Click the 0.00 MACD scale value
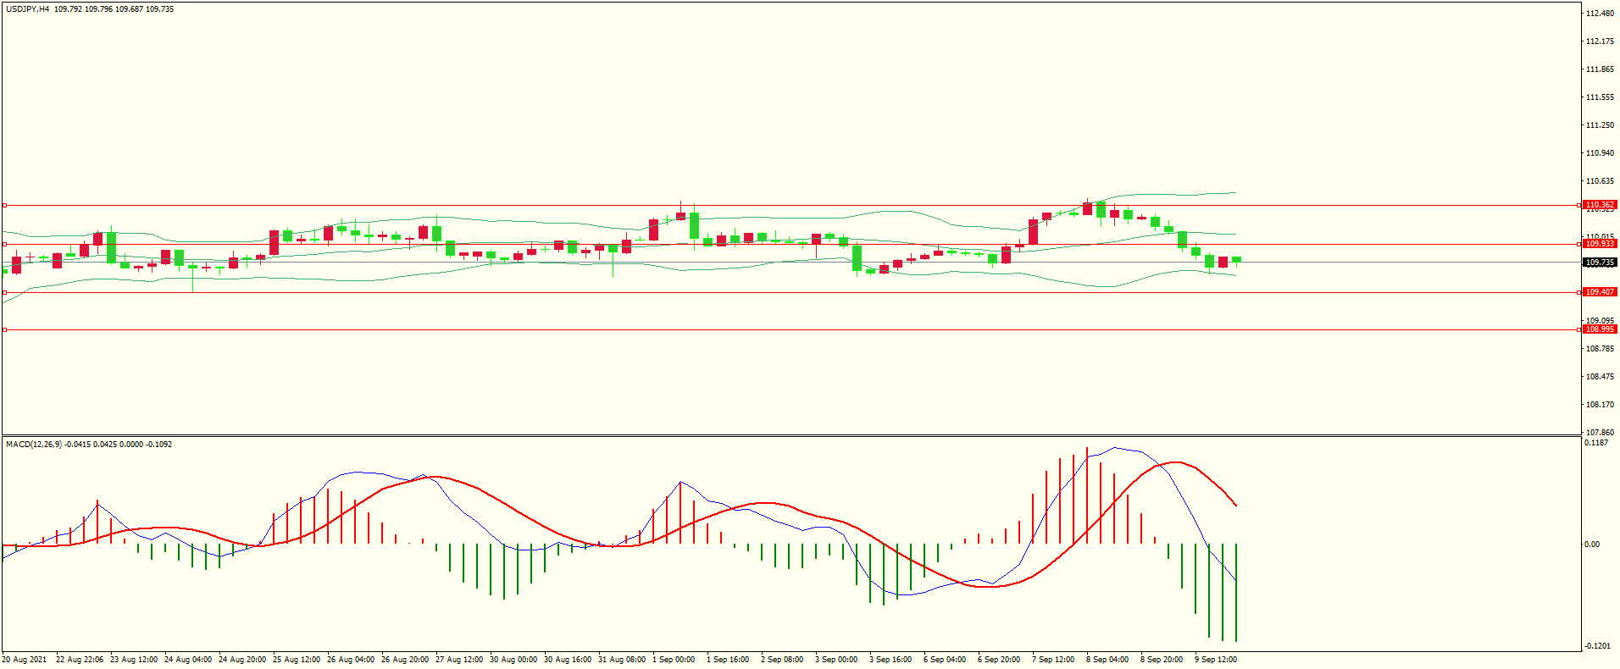 (x=1592, y=545)
